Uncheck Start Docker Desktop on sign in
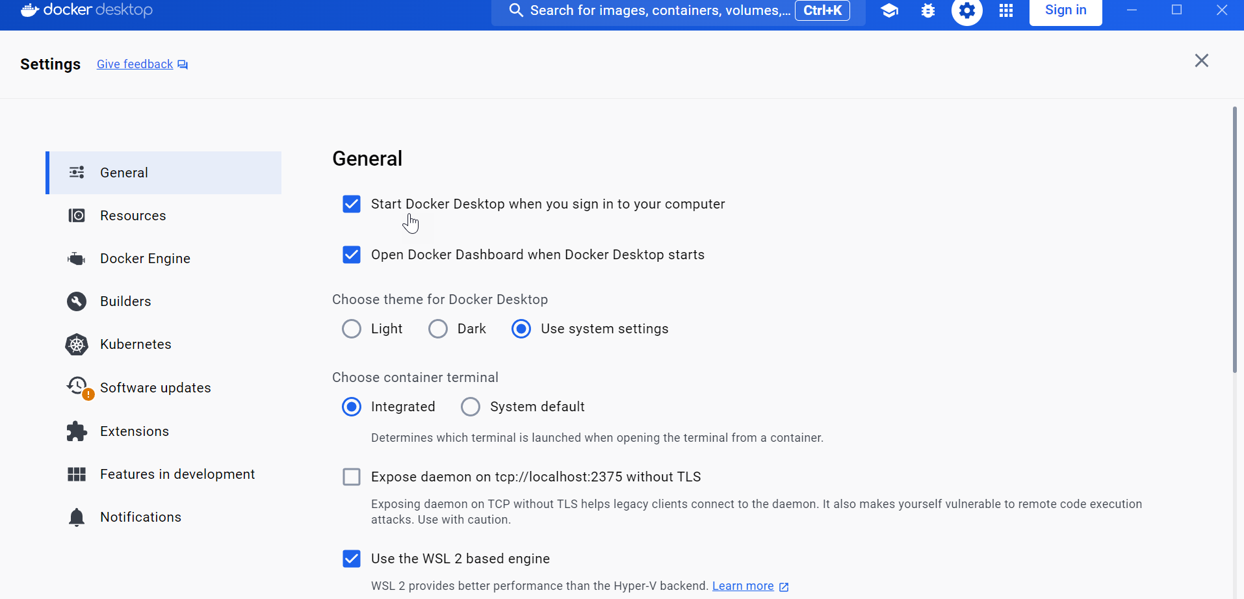The image size is (1244, 599). (x=352, y=204)
